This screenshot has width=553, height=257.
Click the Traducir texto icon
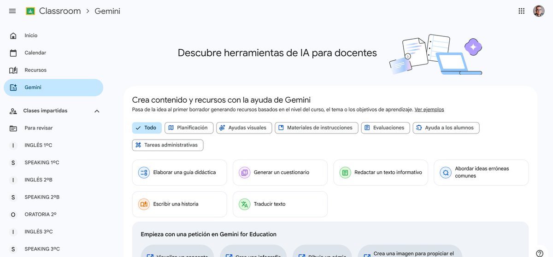(x=244, y=204)
